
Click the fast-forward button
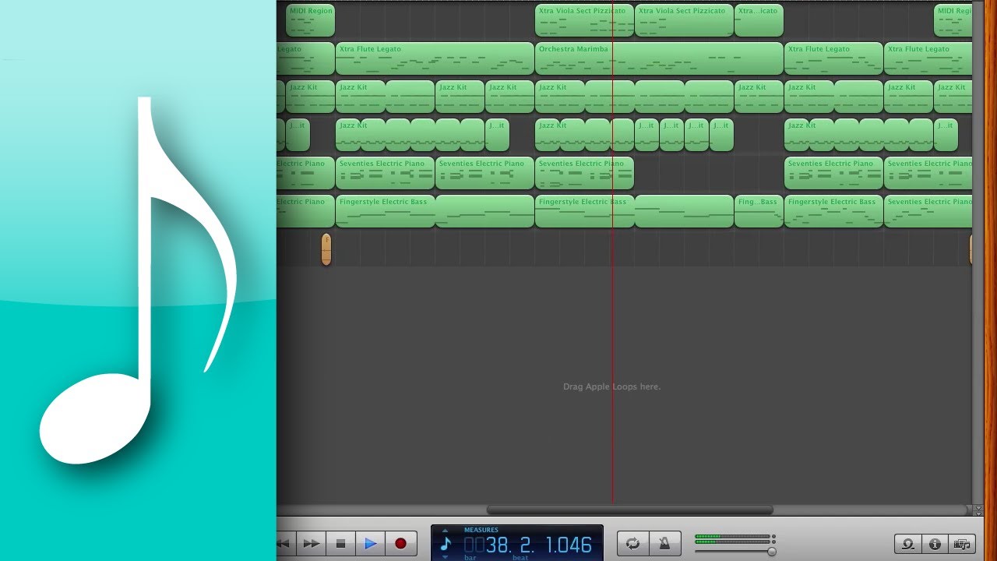(311, 544)
